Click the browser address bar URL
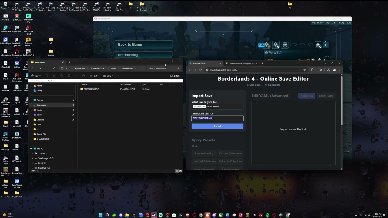The height and width of the screenshot is (218, 388). pyautogui.click(x=224, y=70)
